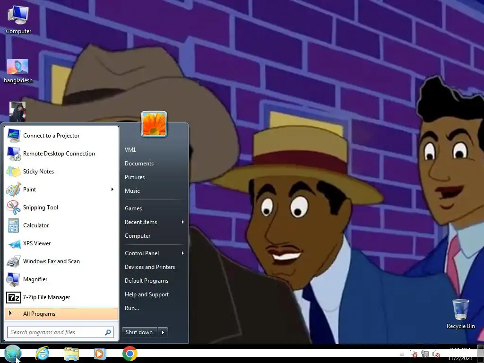Viewport: 484px width, 363px height.
Task: Open Music from Start menu
Action: point(132,191)
